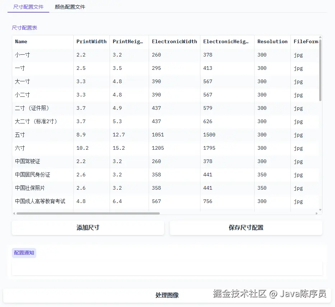The width and height of the screenshot is (335, 307).
Task: Switch to the 尺寸配置文件 tab
Action: (x=28, y=7)
